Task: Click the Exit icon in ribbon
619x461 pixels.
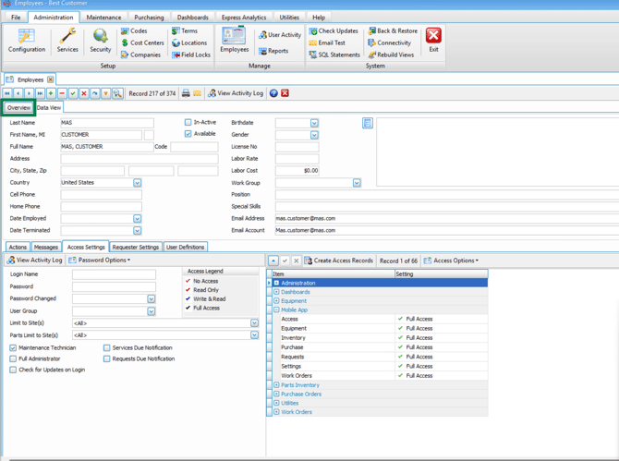Action: (433, 40)
